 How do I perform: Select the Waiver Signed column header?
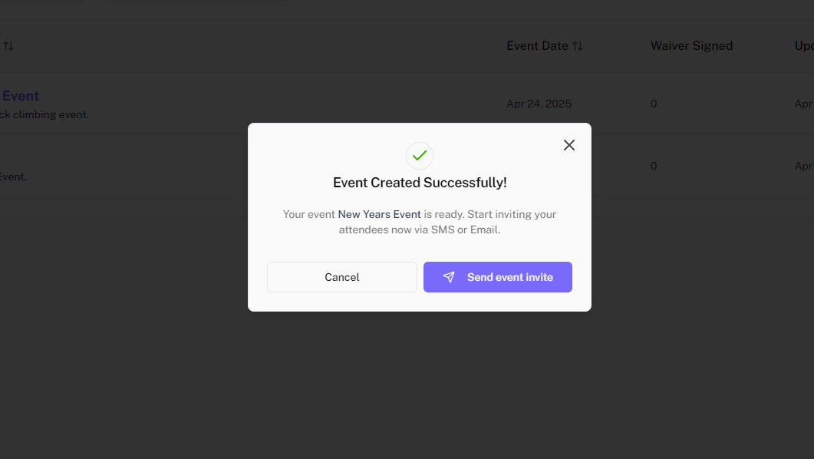[691, 46]
